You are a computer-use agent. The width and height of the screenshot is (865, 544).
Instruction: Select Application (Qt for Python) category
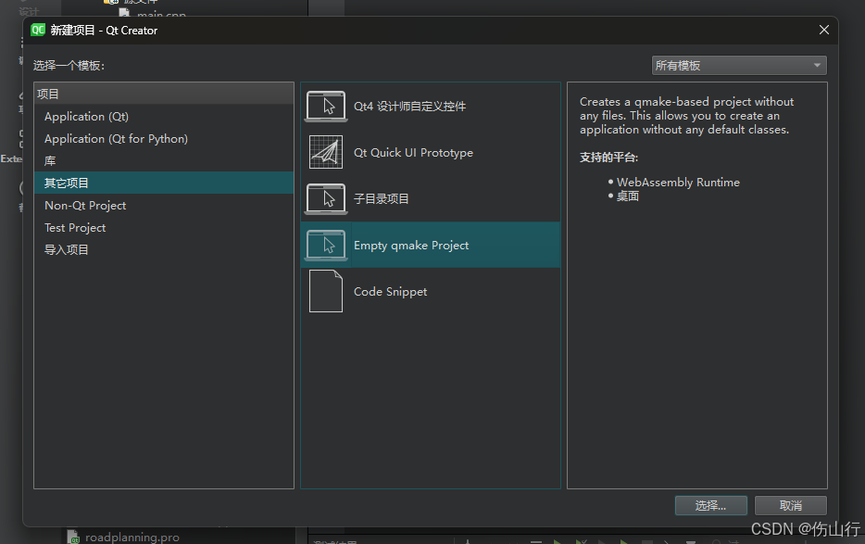tap(164, 139)
